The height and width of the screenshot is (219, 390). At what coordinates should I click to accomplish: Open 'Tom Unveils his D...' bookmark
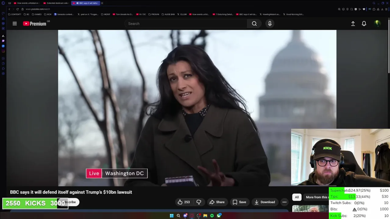coord(123,14)
